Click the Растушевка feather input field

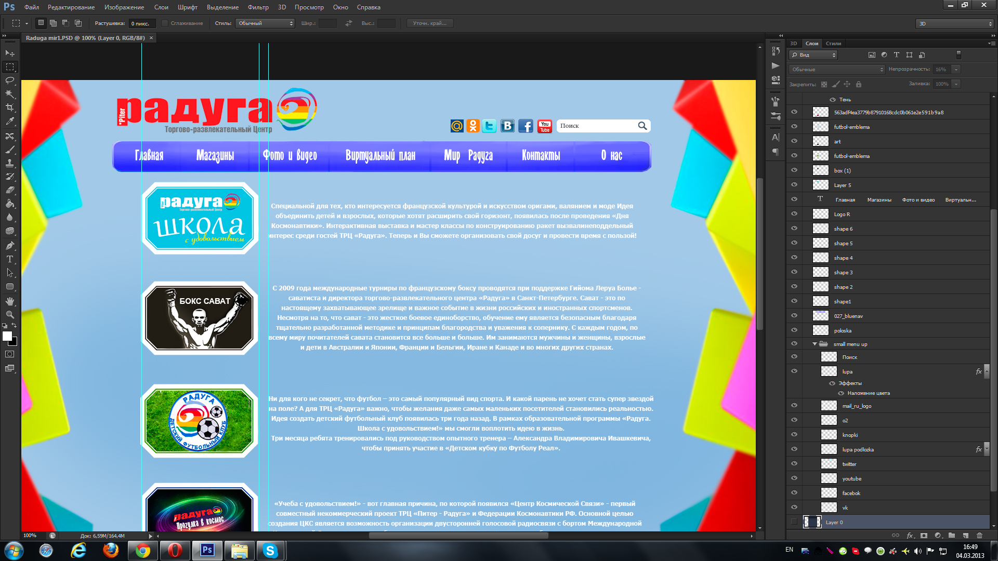[x=141, y=23]
